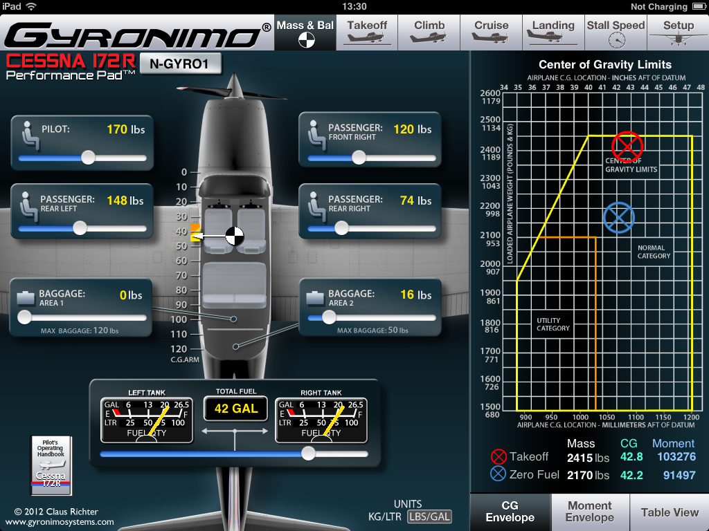Tap the zero fuel moment 91497
Screen dimensions: 709x531
(680, 476)
